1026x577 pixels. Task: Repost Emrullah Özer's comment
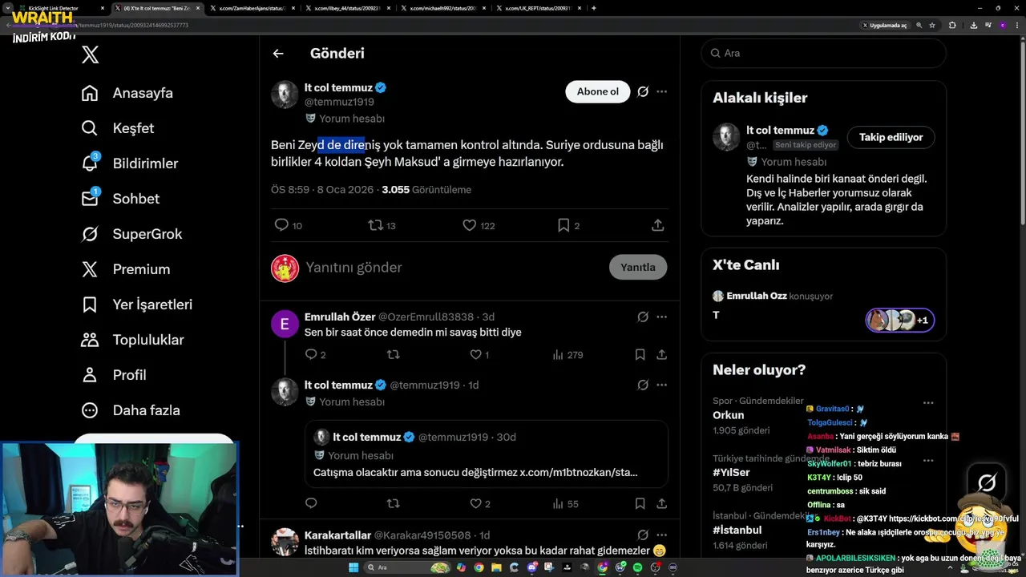[394, 354]
